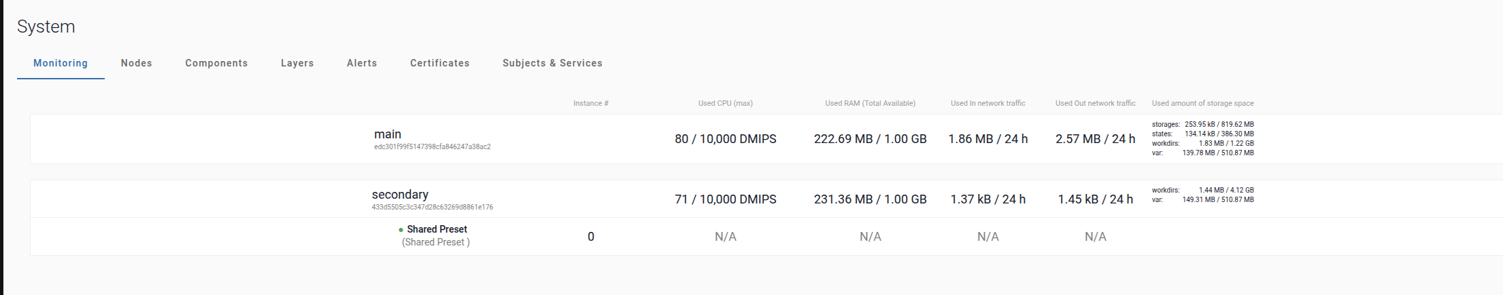Switch to the Nodes tab
Image resolution: width=1503 pixels, height=295 pixels.
136,63
